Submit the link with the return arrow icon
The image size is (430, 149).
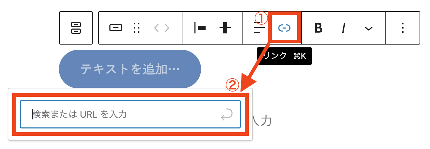tap(227, 114)
